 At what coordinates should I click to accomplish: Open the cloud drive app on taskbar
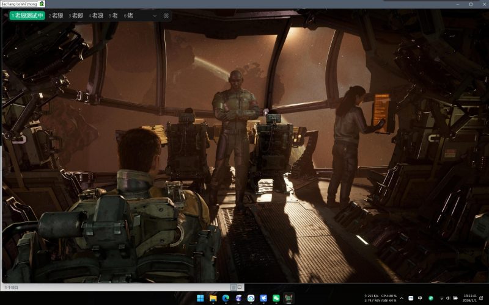(251, 298)
